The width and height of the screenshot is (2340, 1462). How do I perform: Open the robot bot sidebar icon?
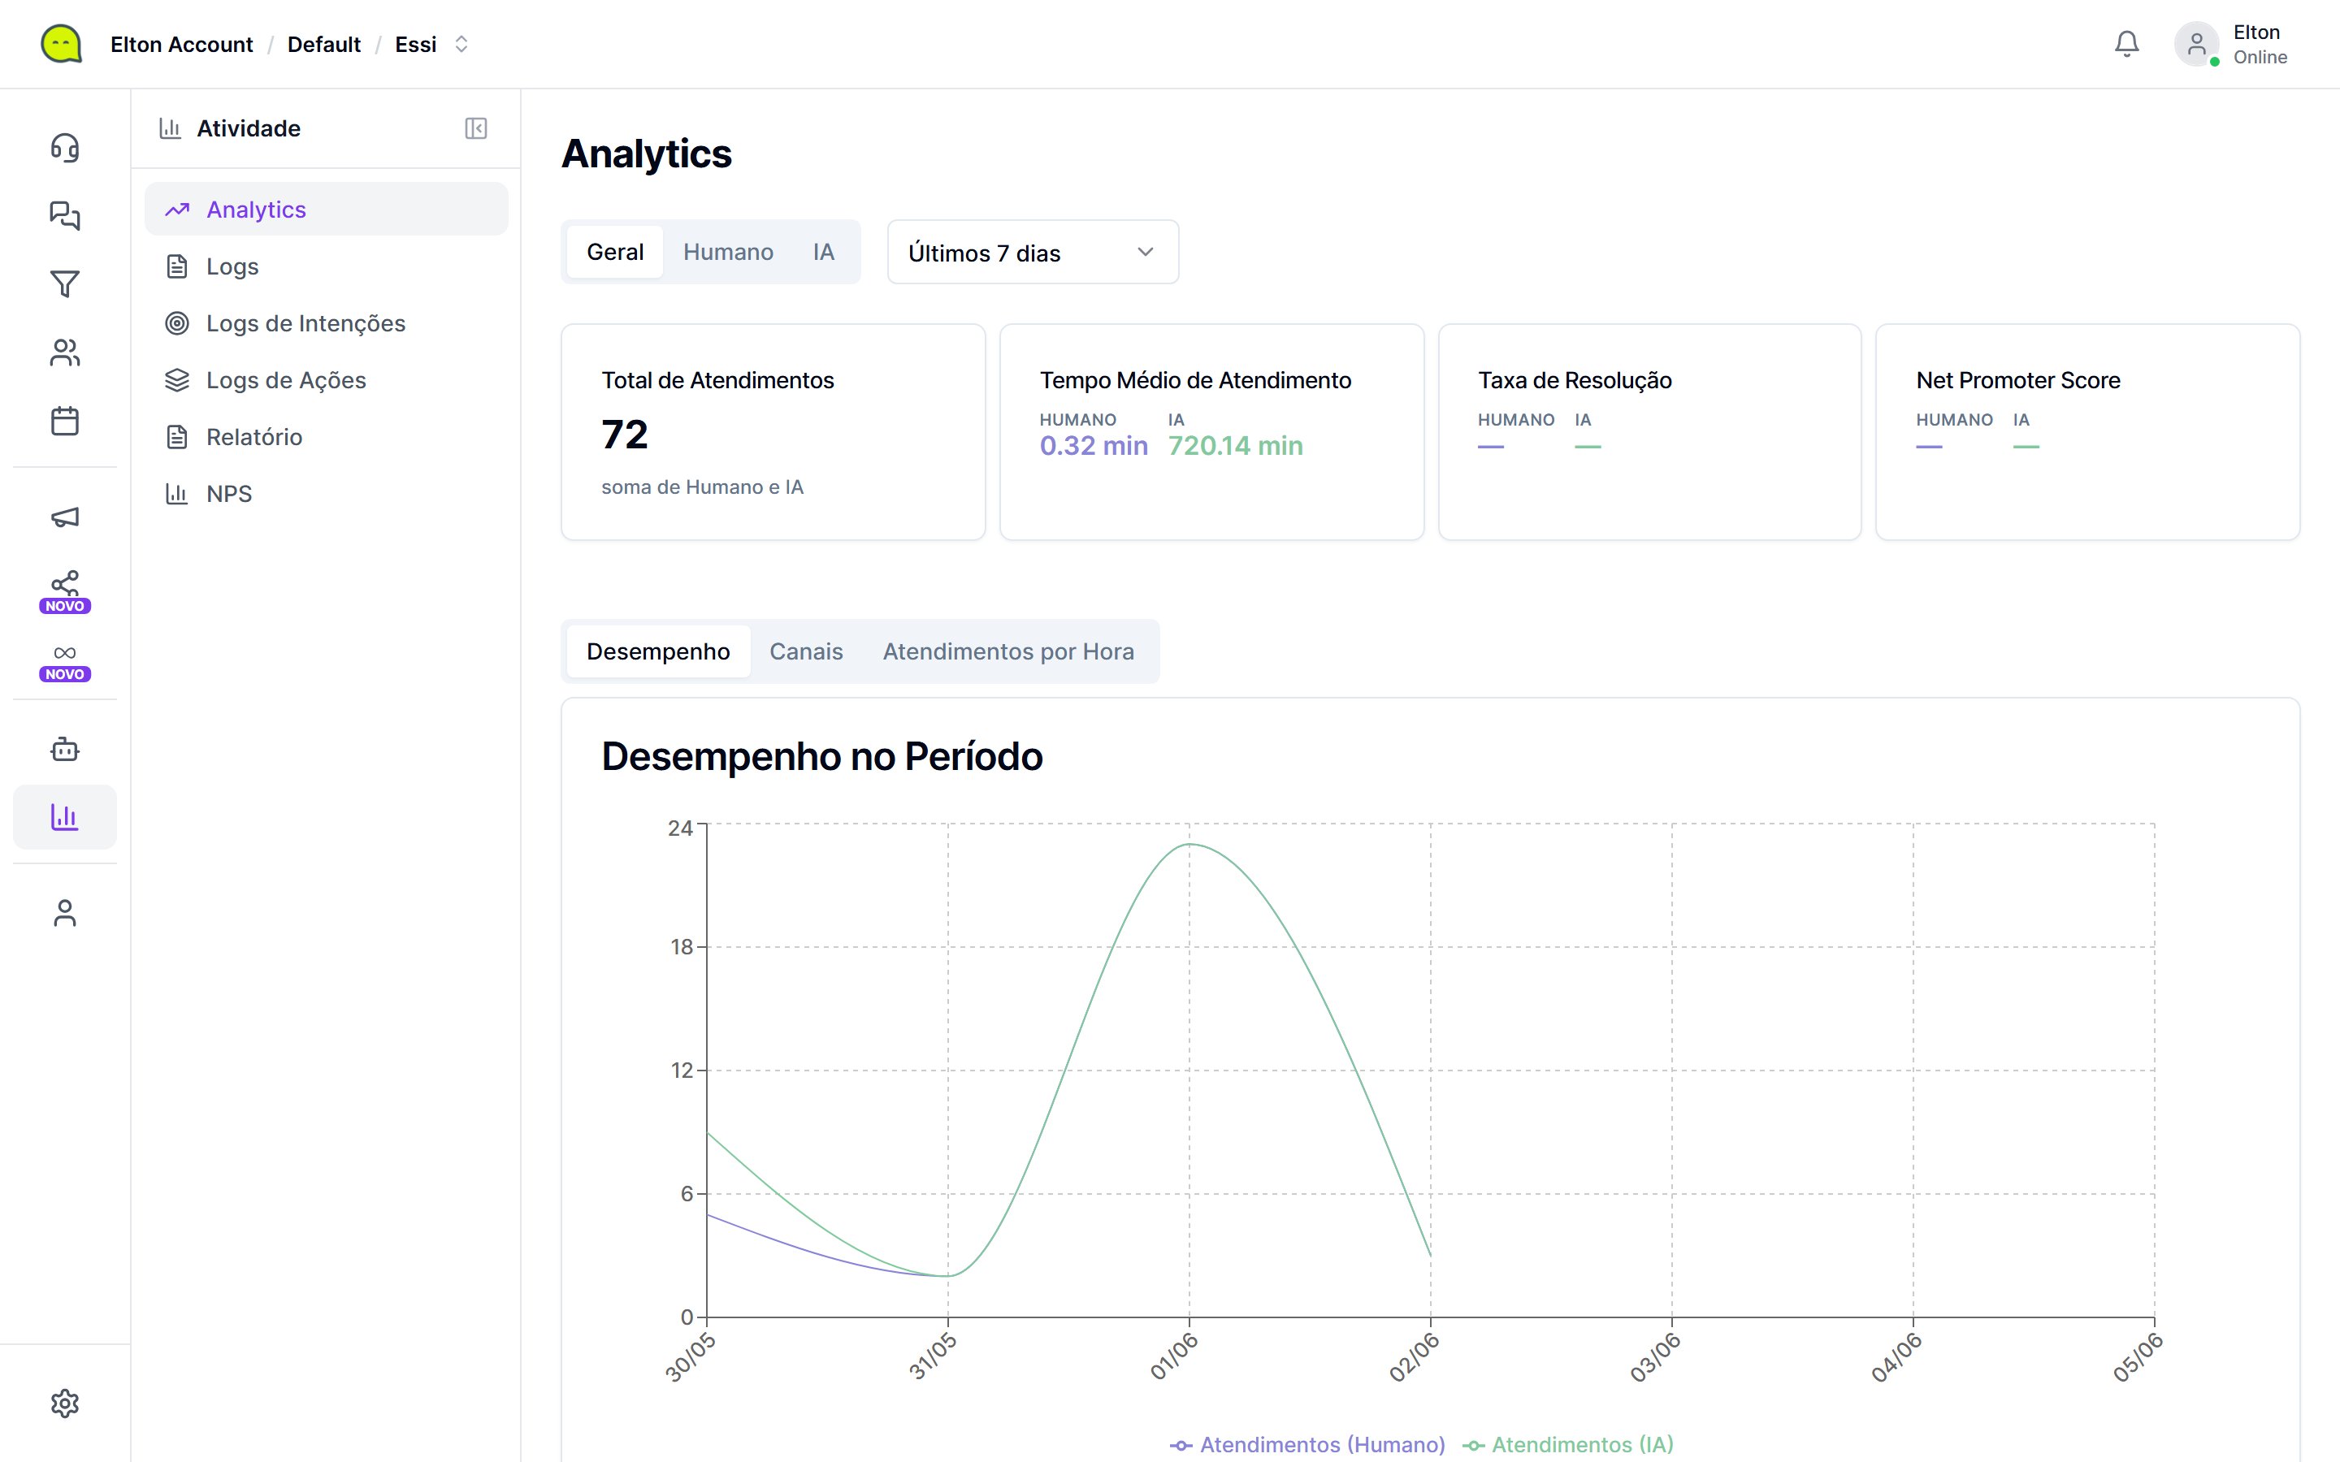pos(65,750)
